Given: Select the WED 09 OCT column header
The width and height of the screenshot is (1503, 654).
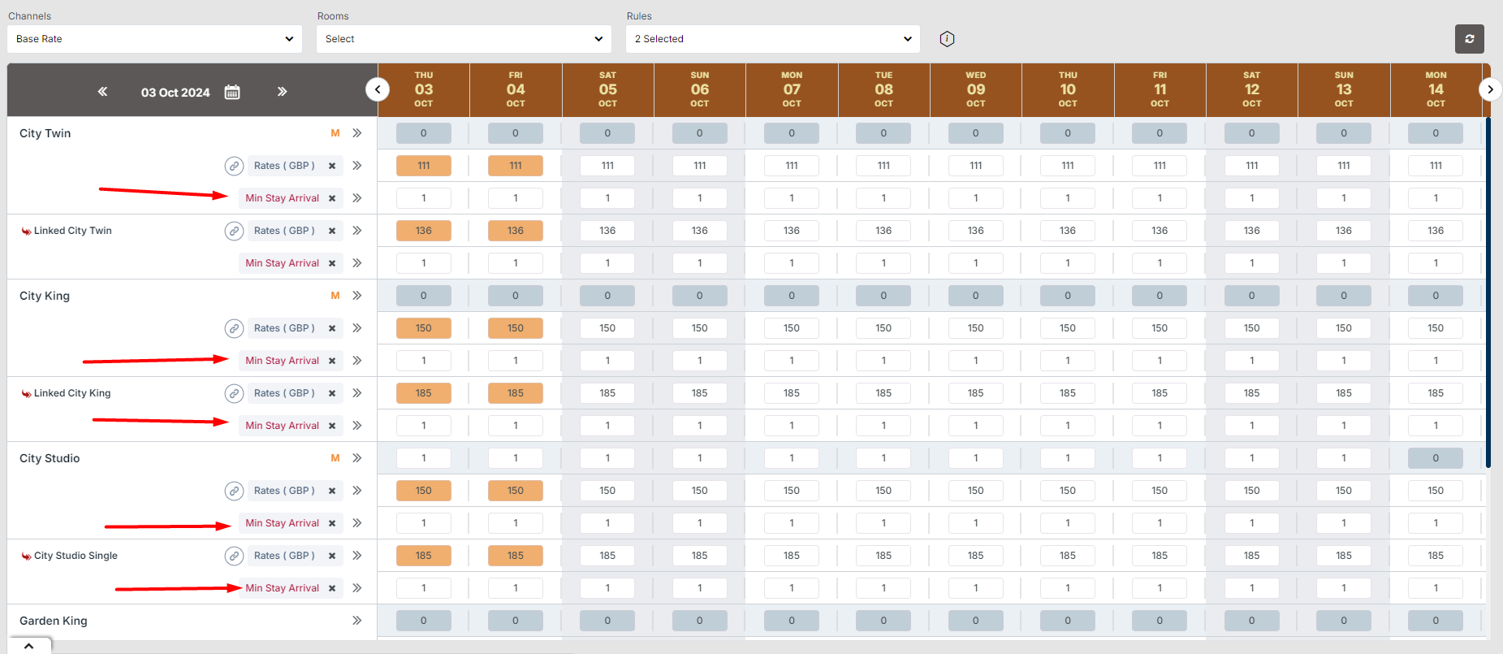Looking at the screenshot, I should click(x=975, y=89).
